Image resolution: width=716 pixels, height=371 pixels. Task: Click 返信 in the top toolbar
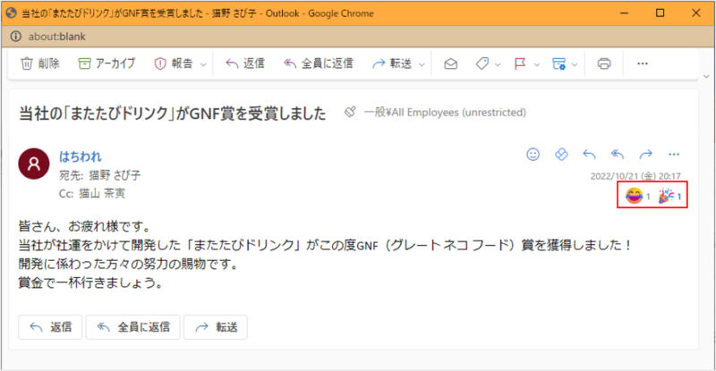pyautogui.click(x=244, y=63)
